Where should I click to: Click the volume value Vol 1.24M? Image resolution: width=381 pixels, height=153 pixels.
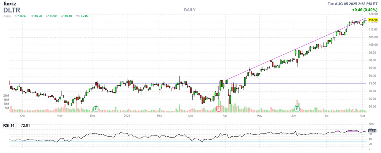(82, 16)
